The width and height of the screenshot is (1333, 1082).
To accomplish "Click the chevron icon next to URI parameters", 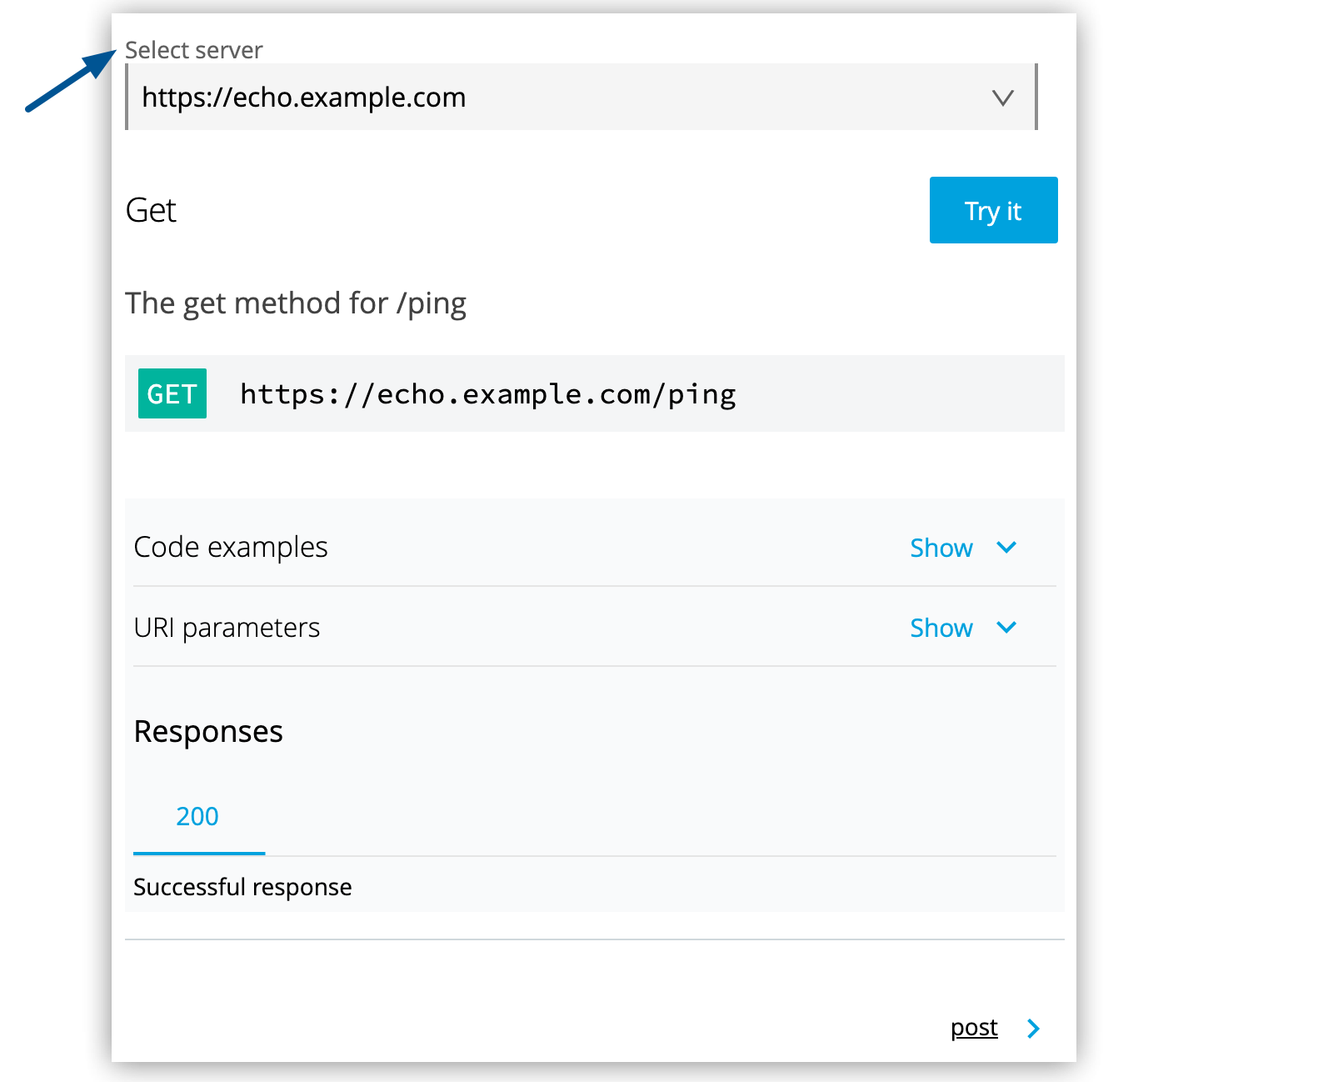I will pyautogui.click(x=1006, y=628).
